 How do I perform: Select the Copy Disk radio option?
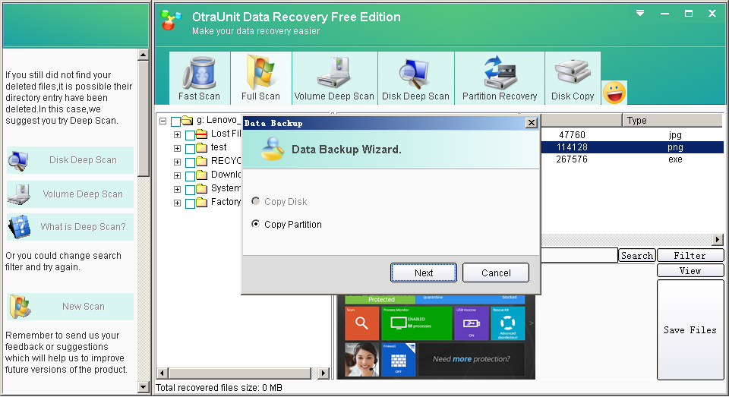pos(255,201)
